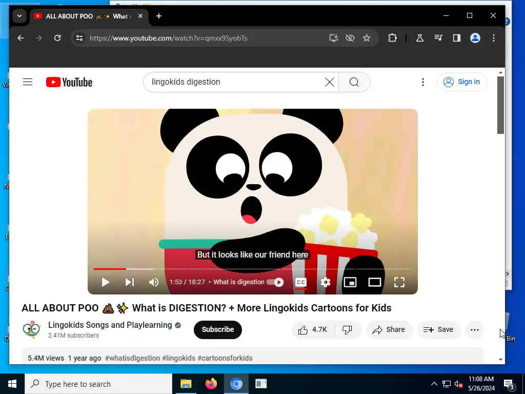
Task: Open the #whatisdigestion hashtag
Action: point(132,358)
